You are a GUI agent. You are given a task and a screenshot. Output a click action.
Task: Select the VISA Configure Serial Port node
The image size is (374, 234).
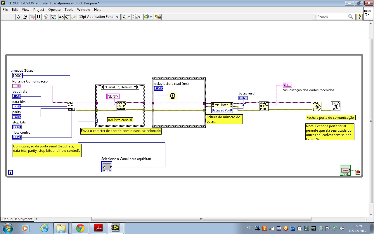coord(71,106)
